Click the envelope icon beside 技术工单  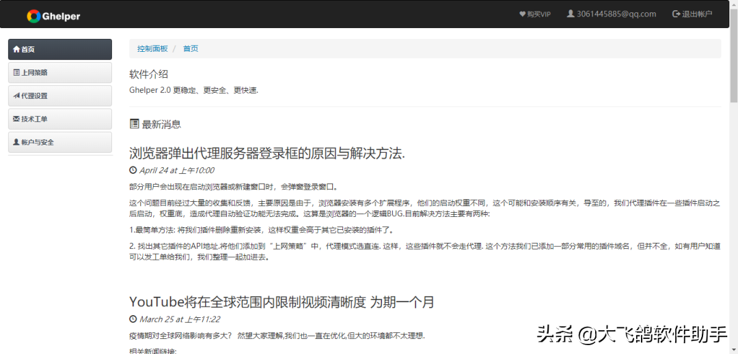pos(16,119)
